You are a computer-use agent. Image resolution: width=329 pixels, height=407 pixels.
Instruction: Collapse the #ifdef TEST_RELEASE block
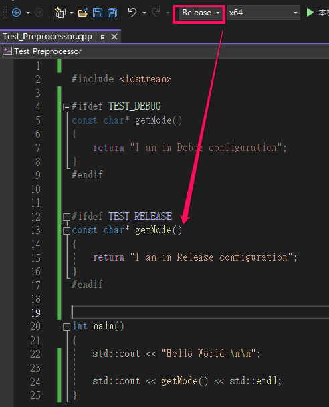tap(66, 217)
